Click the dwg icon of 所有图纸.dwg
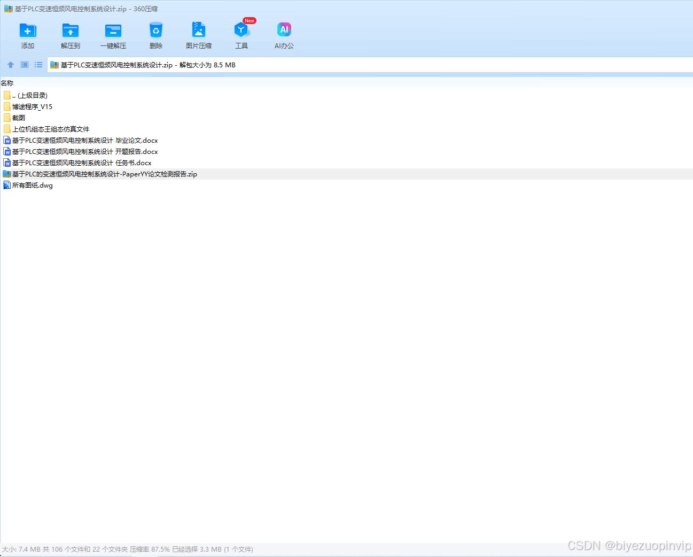The image size is (693, 557). coord(7,185)
